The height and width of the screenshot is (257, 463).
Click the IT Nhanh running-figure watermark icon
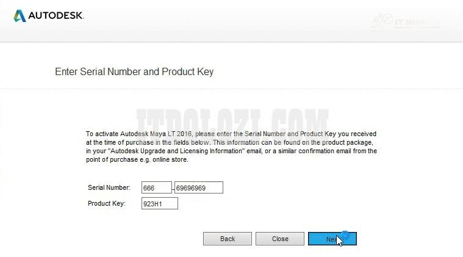tap(381, 21)
